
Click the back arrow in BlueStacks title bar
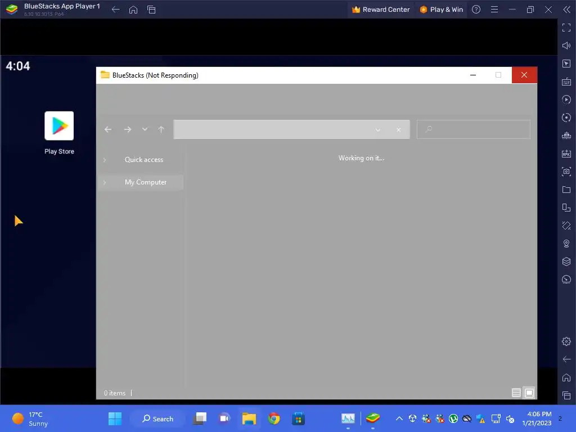(115, 10)
